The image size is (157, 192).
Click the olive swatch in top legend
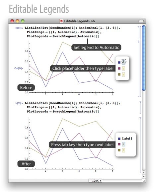coord(119,74)
